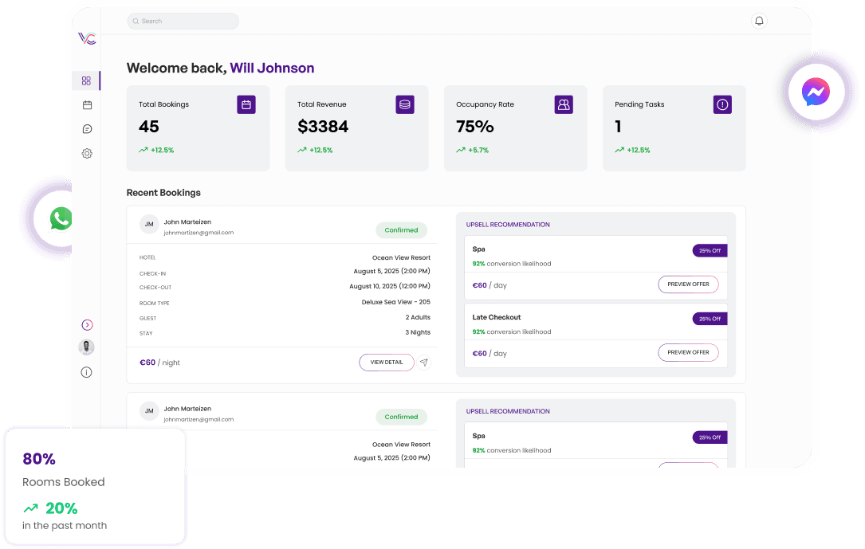Image resolution: width=865 pixels, height=549 pixels.
Task: Open the settings gear in the sidebar
Action: click(x=86, y=153)
